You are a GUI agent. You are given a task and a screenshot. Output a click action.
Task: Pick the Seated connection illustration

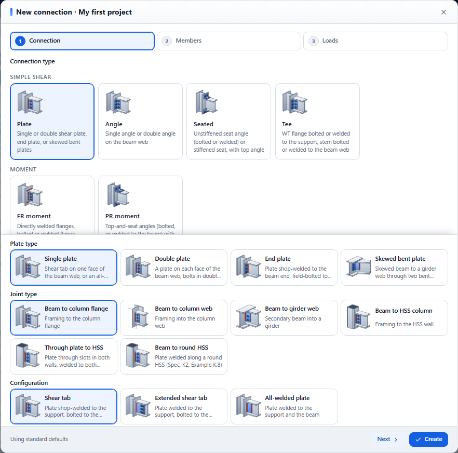207,102
